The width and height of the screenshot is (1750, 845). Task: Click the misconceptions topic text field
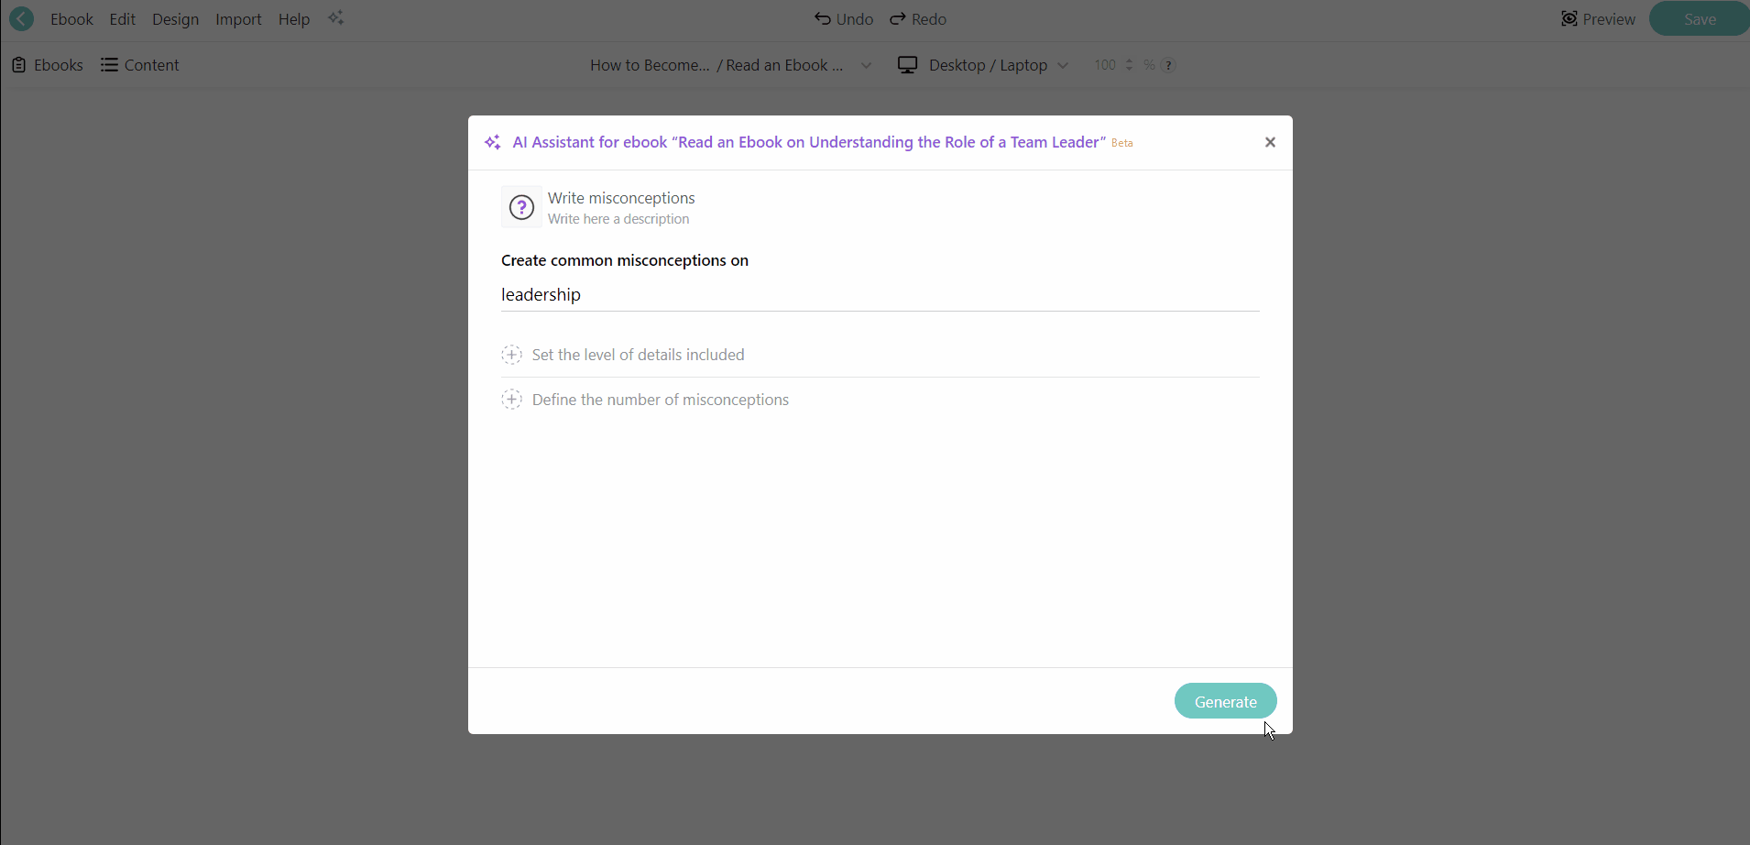click(x=880, y=295)
